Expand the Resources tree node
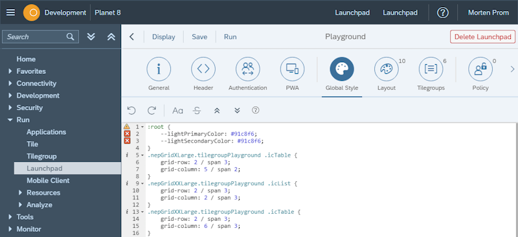The width and height of the screenshot is (518, 237). pyautogui.click(x=21, y=193)
